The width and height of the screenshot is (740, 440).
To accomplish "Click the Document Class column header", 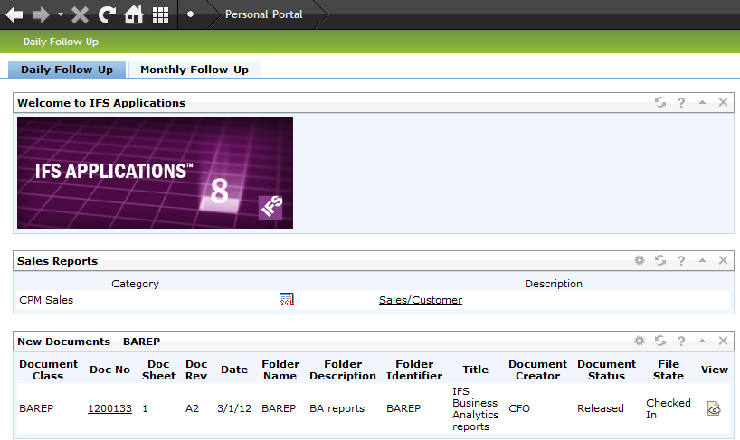I will click(48, 370).
